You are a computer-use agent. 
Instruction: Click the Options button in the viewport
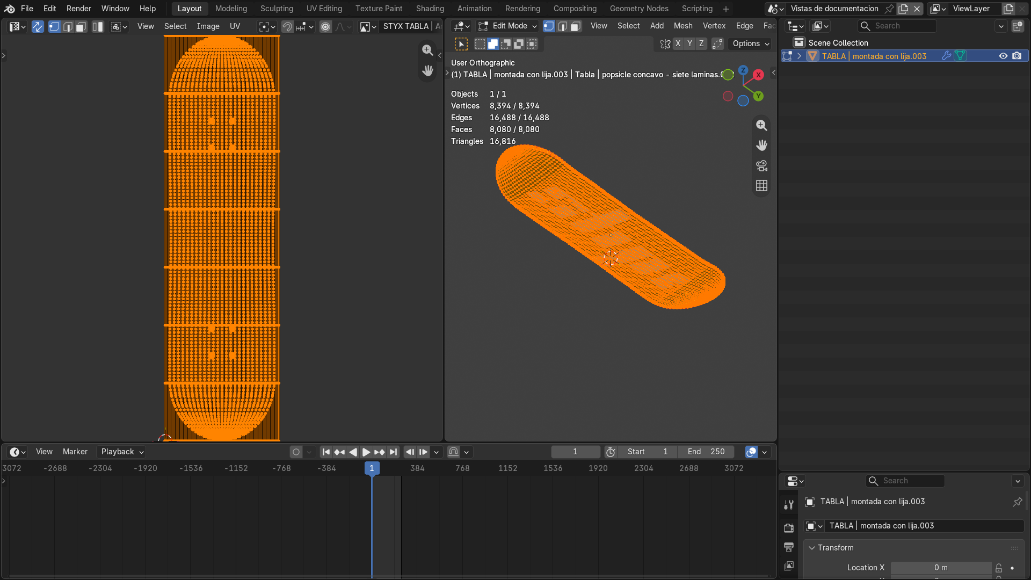(x=751, y=44)
